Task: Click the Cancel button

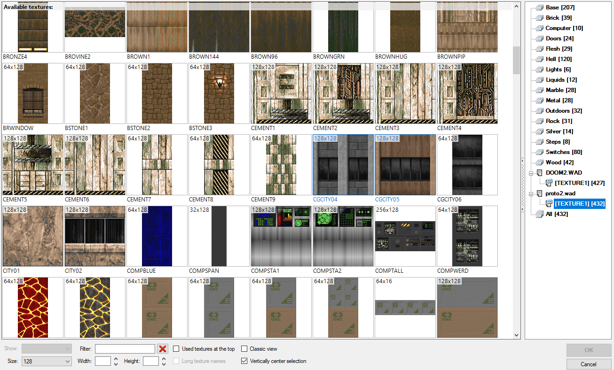Action: [589, 364]
